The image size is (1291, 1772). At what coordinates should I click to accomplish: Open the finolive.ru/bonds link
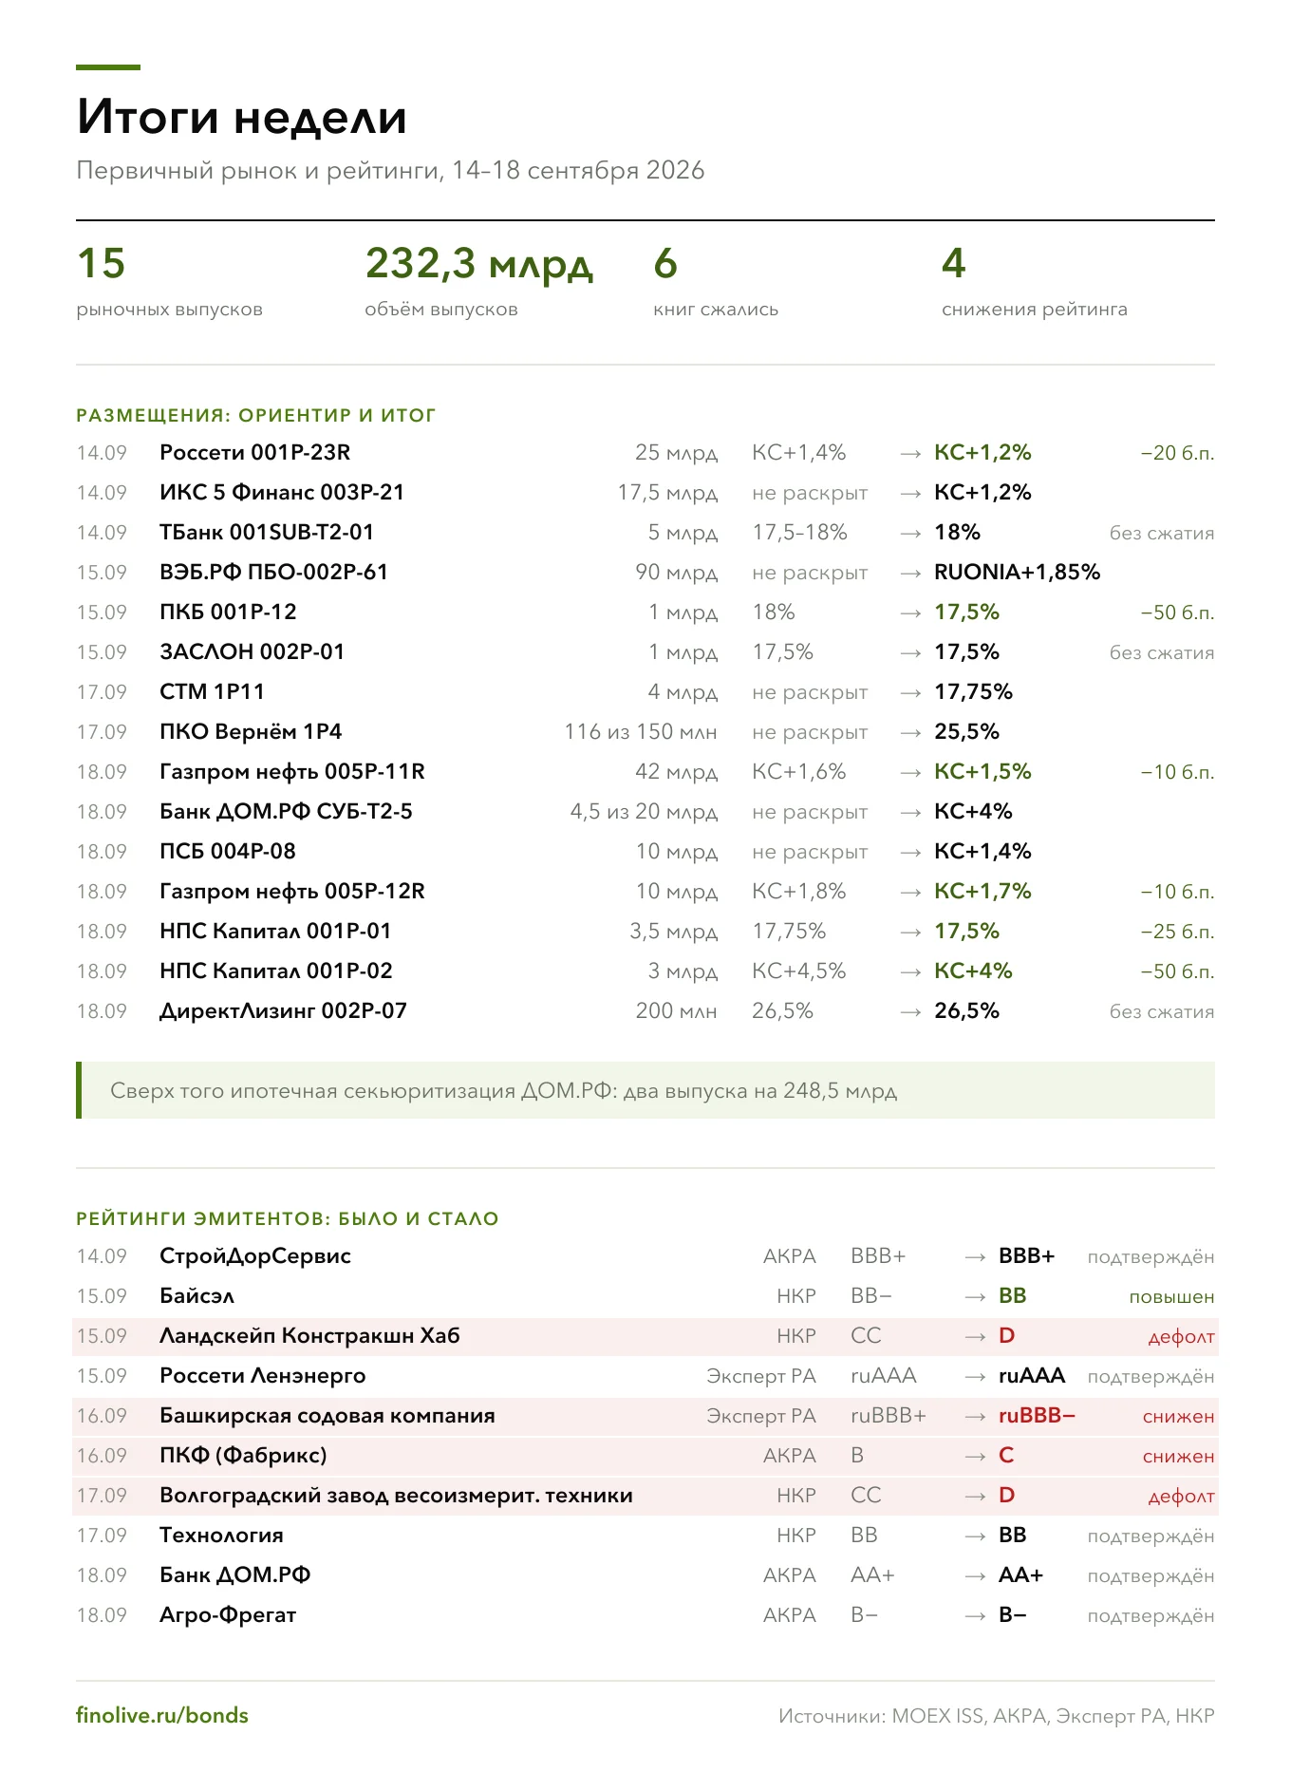(162, 1715)
